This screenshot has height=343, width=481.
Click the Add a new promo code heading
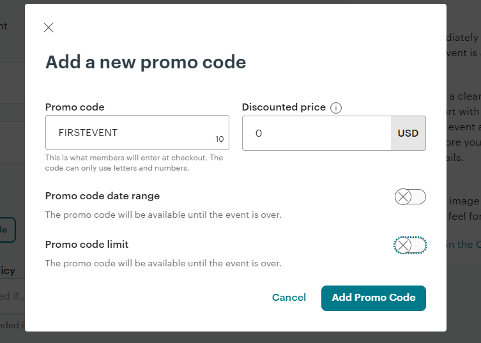point(146,63)
